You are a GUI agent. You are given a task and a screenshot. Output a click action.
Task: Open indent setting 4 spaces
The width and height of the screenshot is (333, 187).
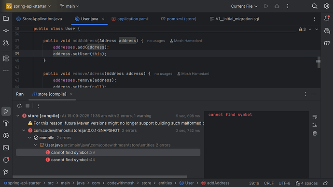306,183
